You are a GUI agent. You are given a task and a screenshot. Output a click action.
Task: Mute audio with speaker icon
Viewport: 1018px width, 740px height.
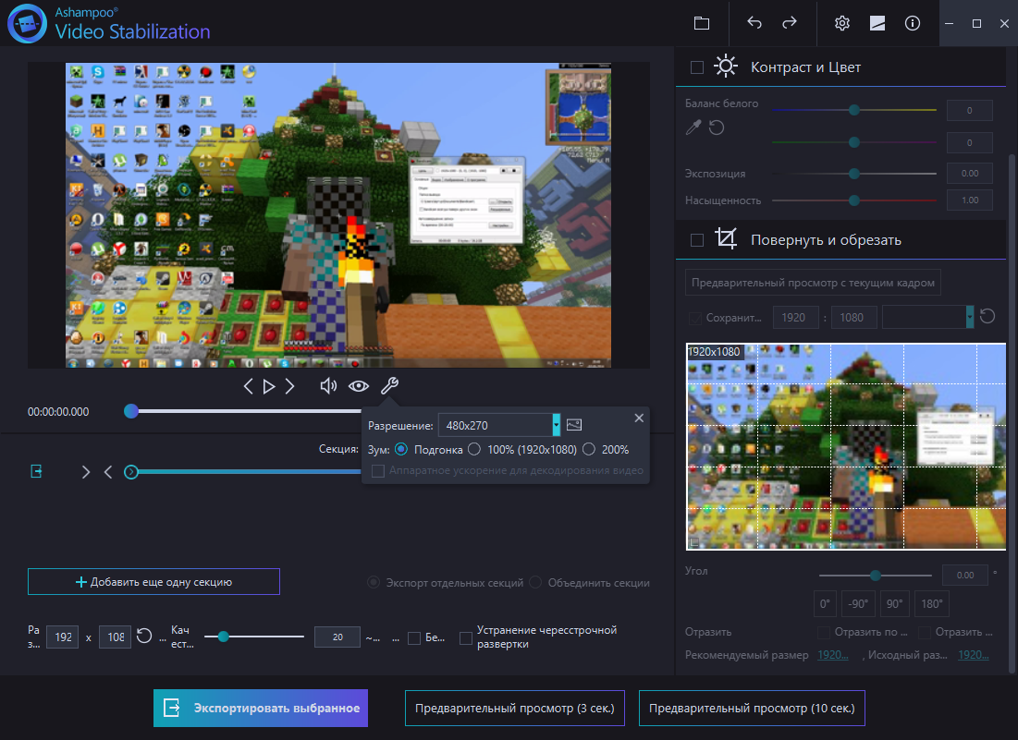point(328,386)
